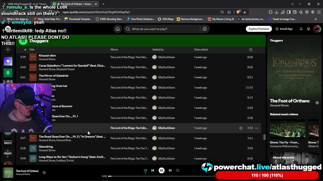Open the user profile avatar menu
The width and height of the screenshot is (323, 181).
pos(317,29)
